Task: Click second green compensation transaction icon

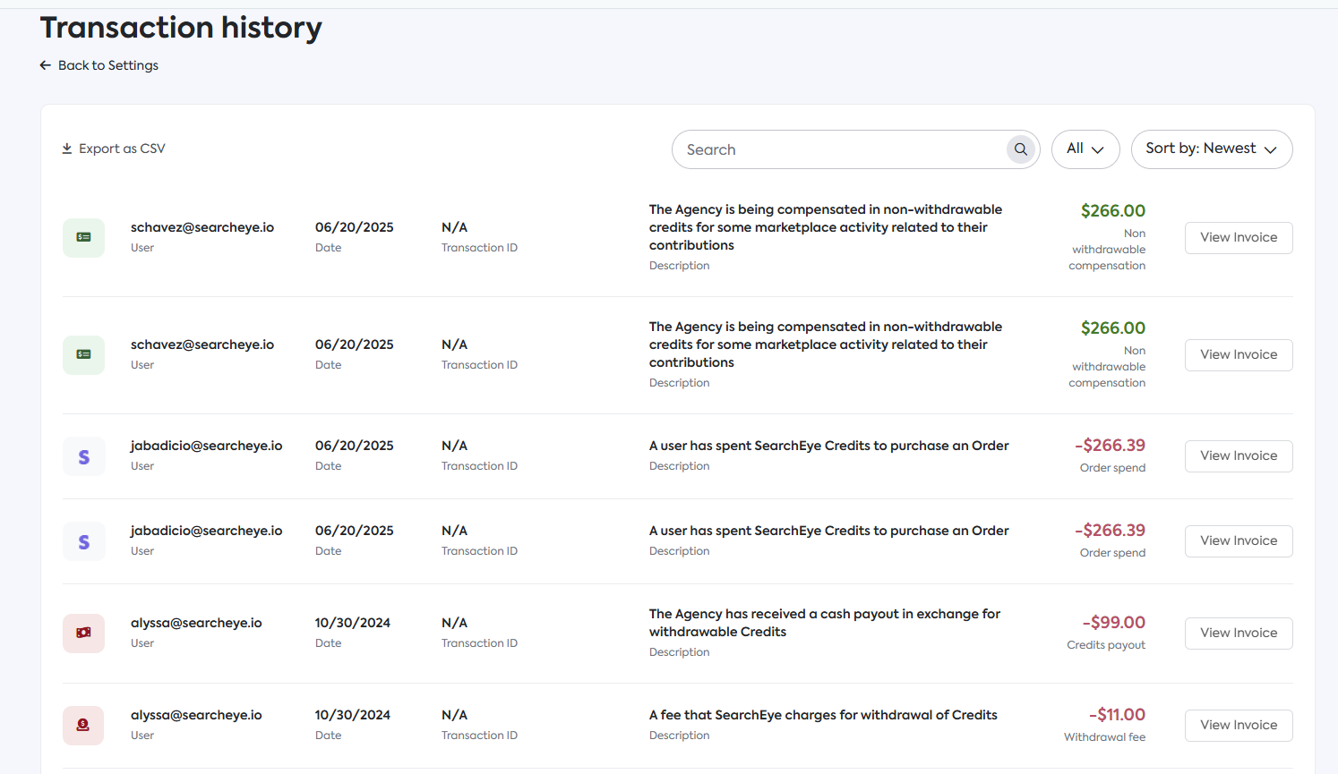Action: point(83,354)
